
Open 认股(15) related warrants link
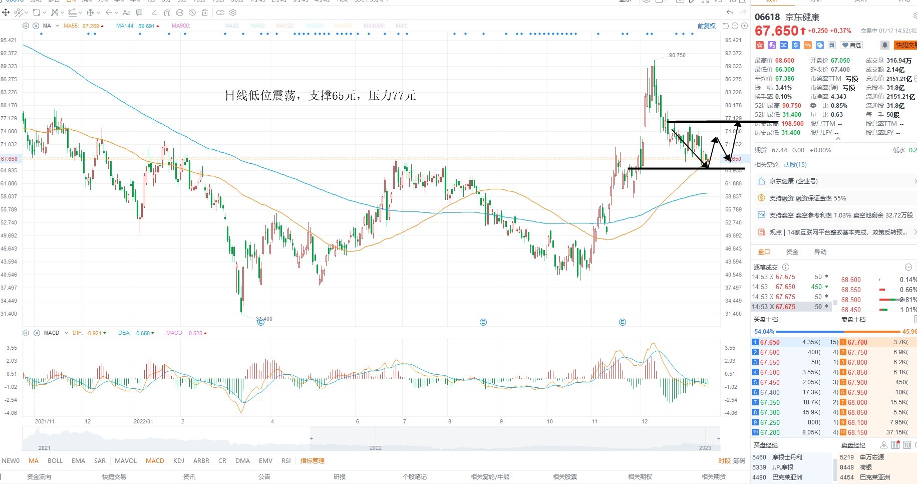click(795, 164)
